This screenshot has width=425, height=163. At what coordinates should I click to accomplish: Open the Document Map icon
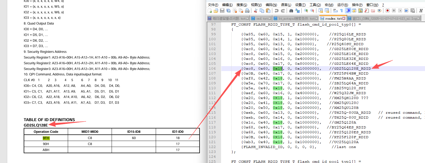[x=360, y=11]
